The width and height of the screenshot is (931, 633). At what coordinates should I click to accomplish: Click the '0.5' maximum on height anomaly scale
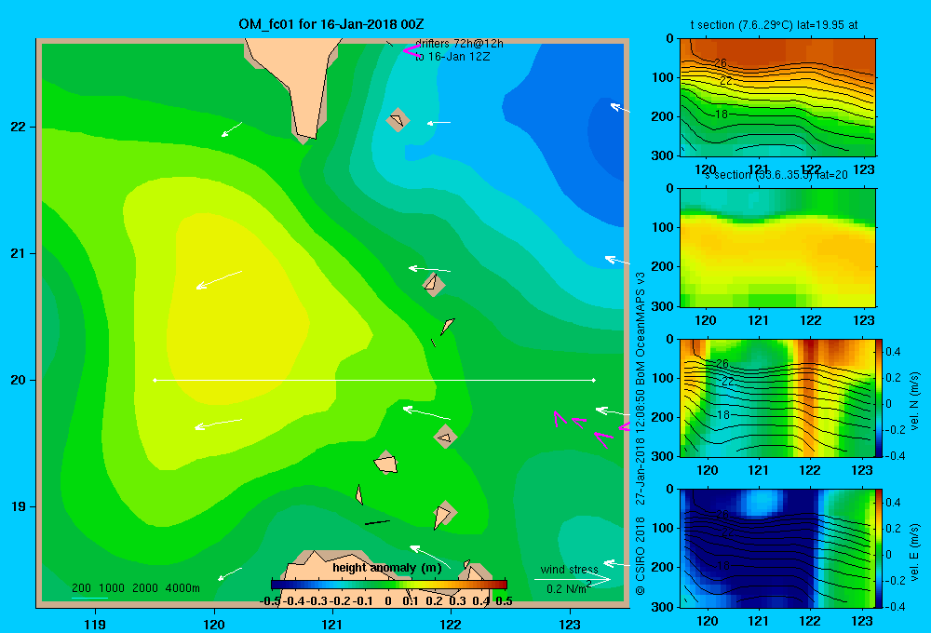click(x=504, y=601)
